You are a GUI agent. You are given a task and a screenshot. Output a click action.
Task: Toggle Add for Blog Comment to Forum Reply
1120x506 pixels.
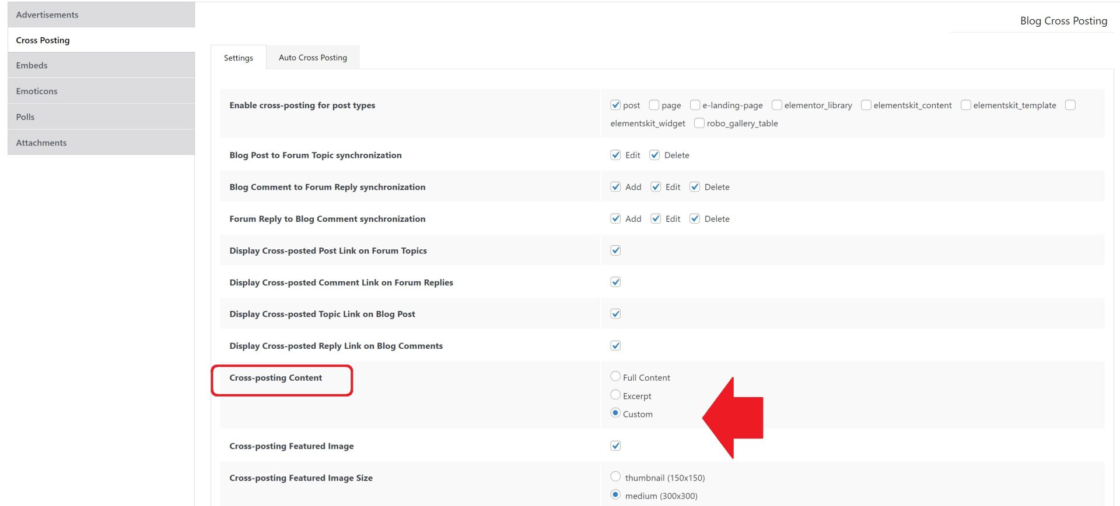pos(615,187)
